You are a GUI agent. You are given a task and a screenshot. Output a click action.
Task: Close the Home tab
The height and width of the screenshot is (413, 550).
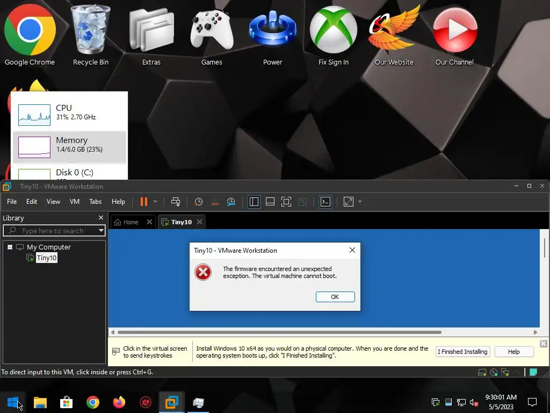(x=149, y=222)
